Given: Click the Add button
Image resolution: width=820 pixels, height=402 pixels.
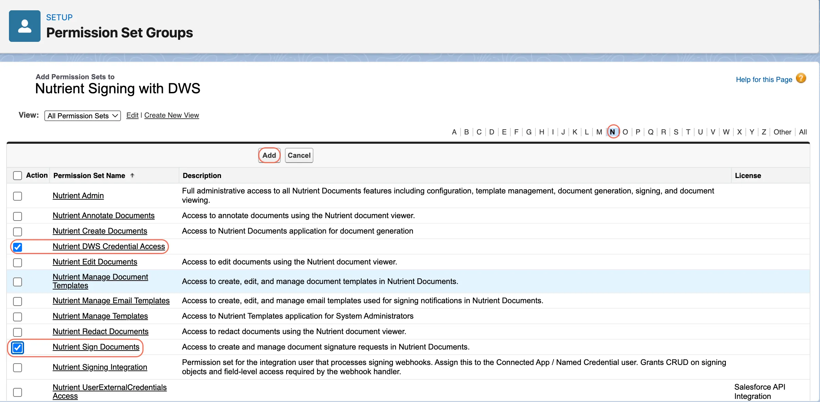Looking at the screenshot, I should click(x=269, y=155).
